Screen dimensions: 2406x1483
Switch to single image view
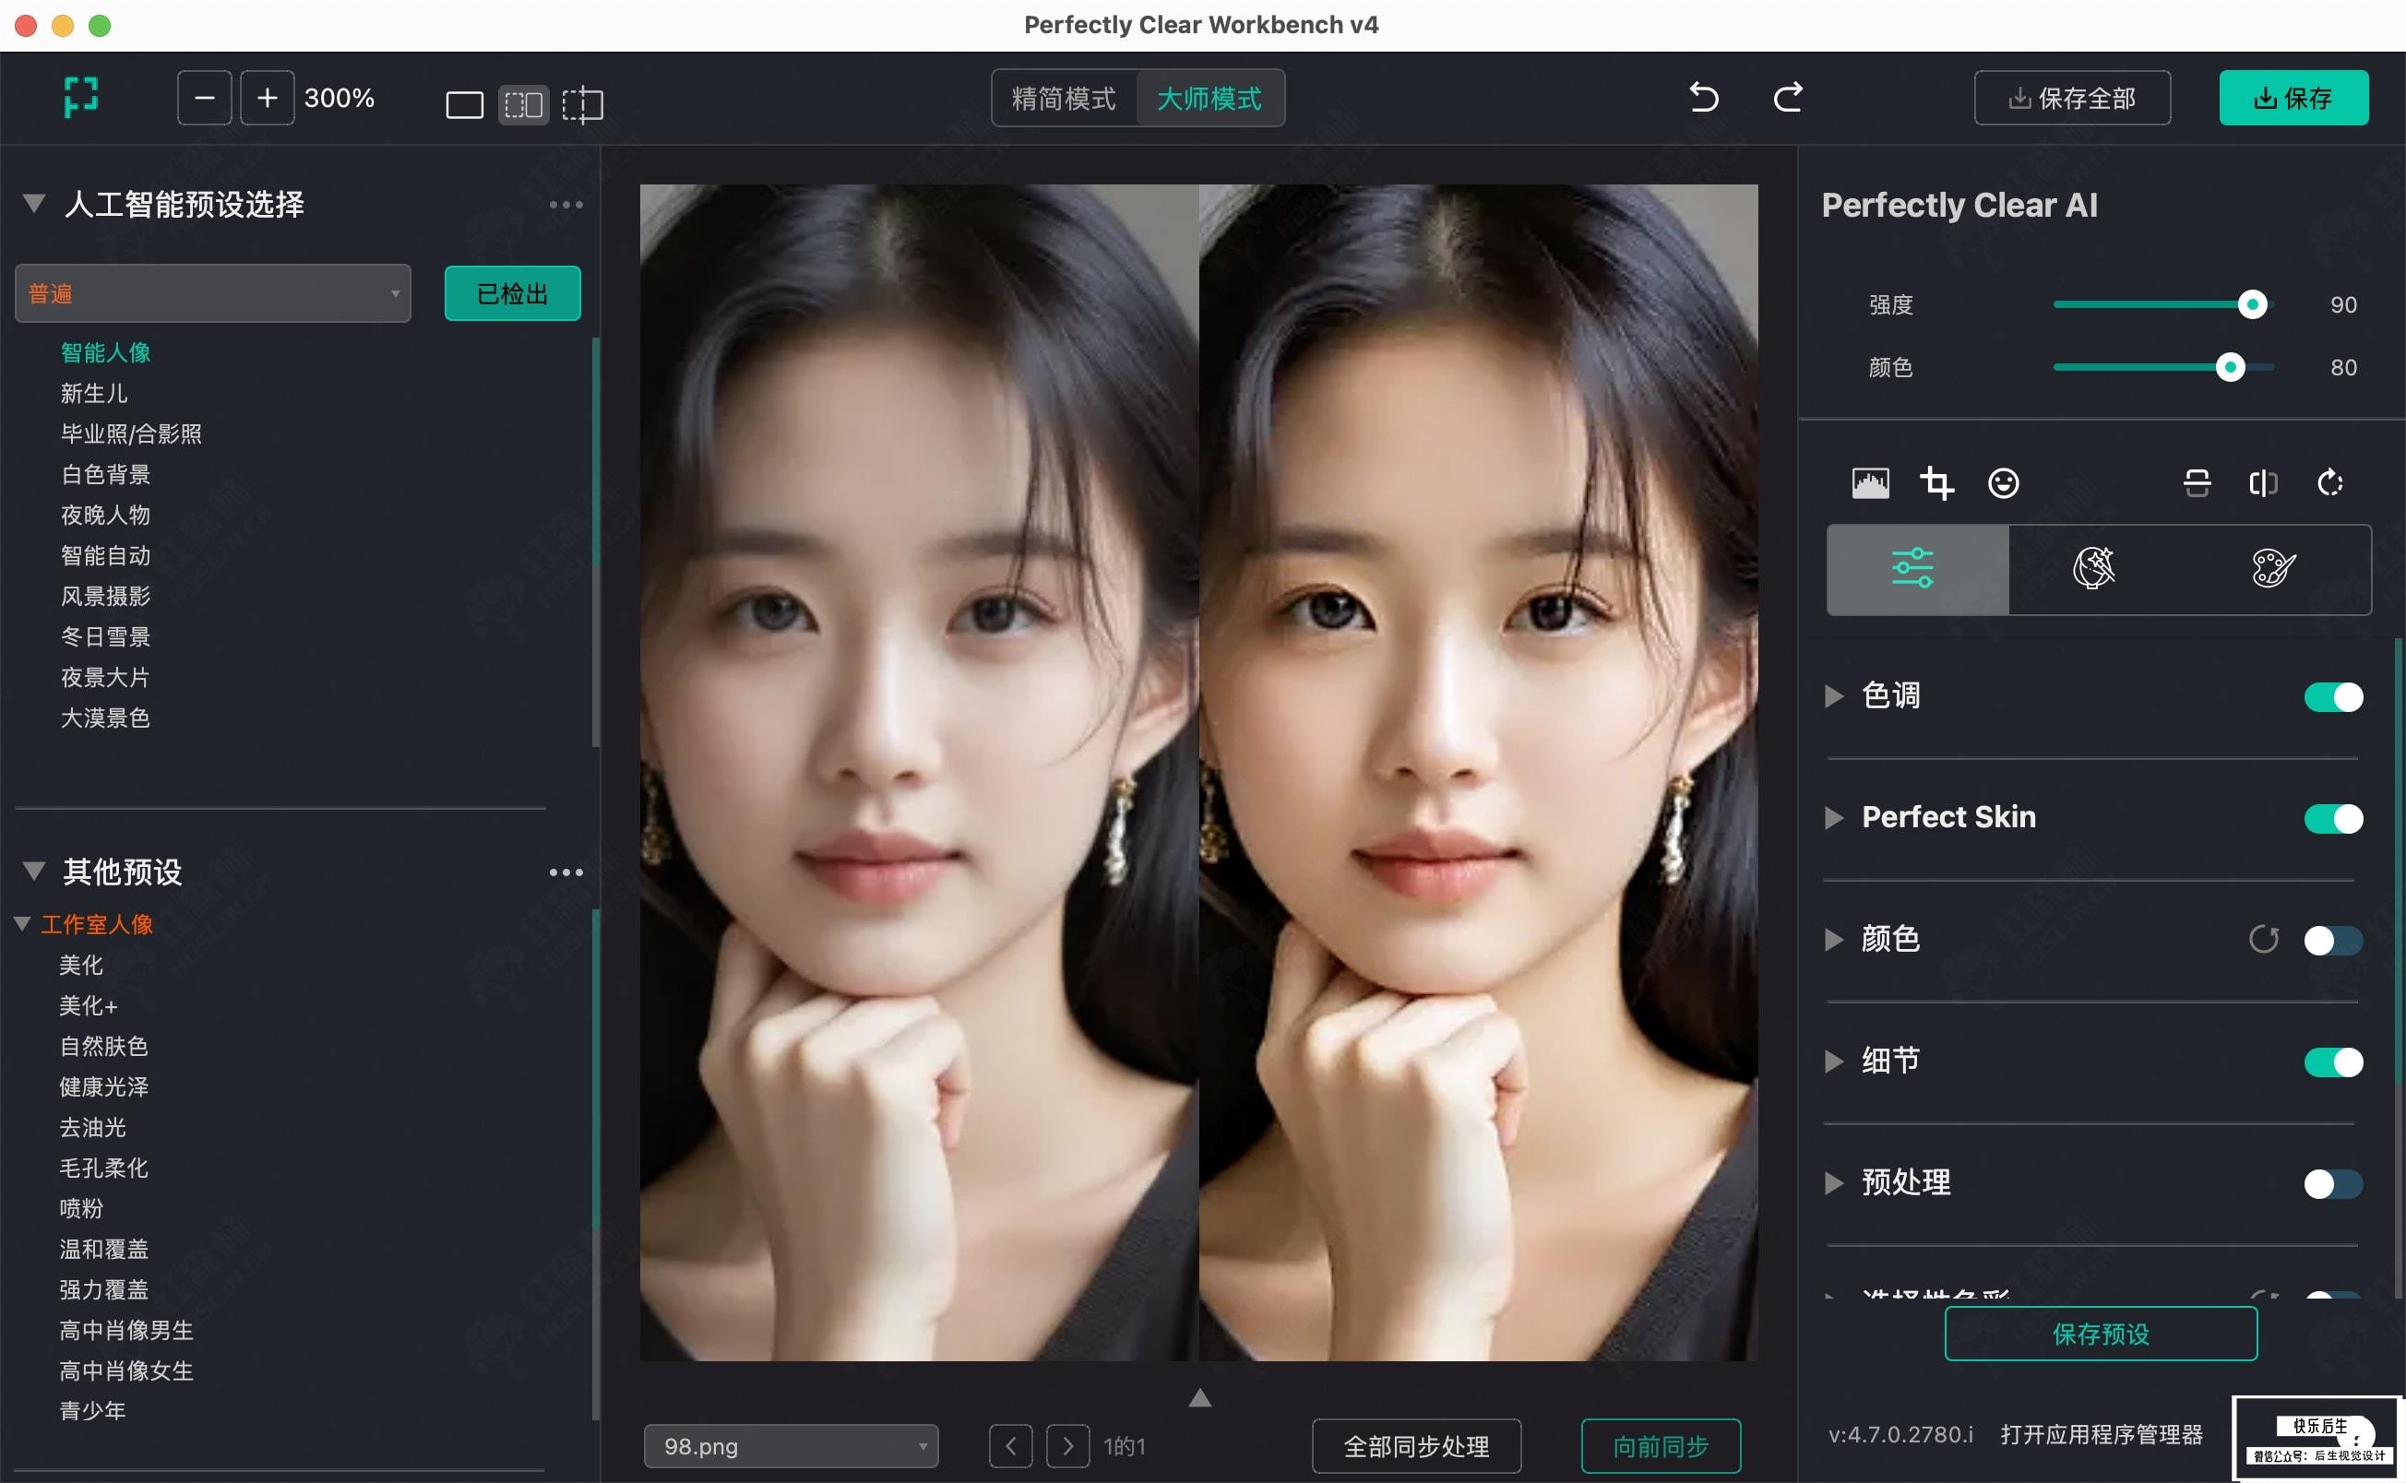click(x=465, y=104)
